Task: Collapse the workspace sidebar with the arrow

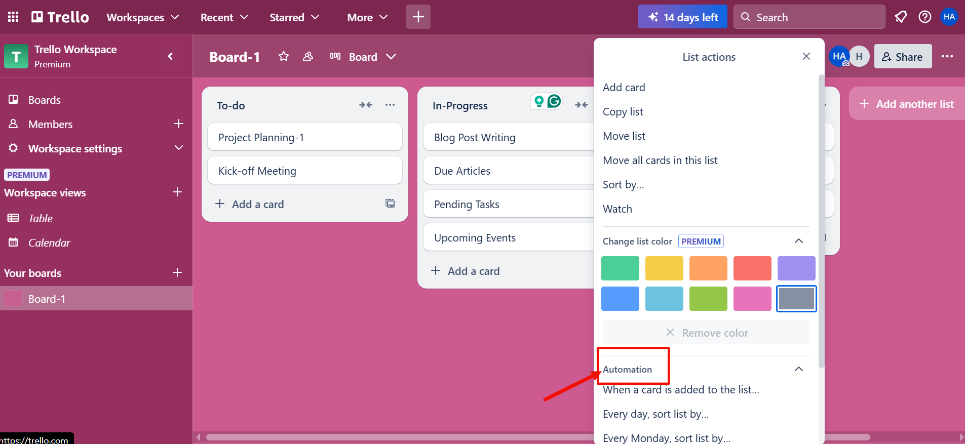Action: pyautogui.click(x=171, y=56)
